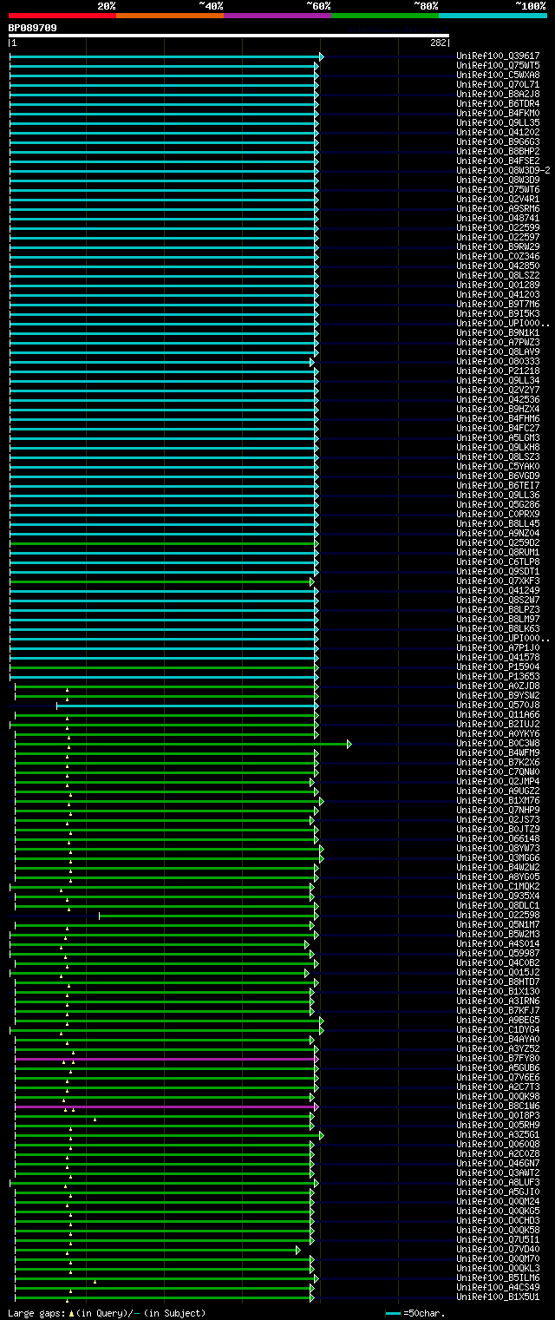Select label UniRef100_D0CHD3

(498, 1221)
